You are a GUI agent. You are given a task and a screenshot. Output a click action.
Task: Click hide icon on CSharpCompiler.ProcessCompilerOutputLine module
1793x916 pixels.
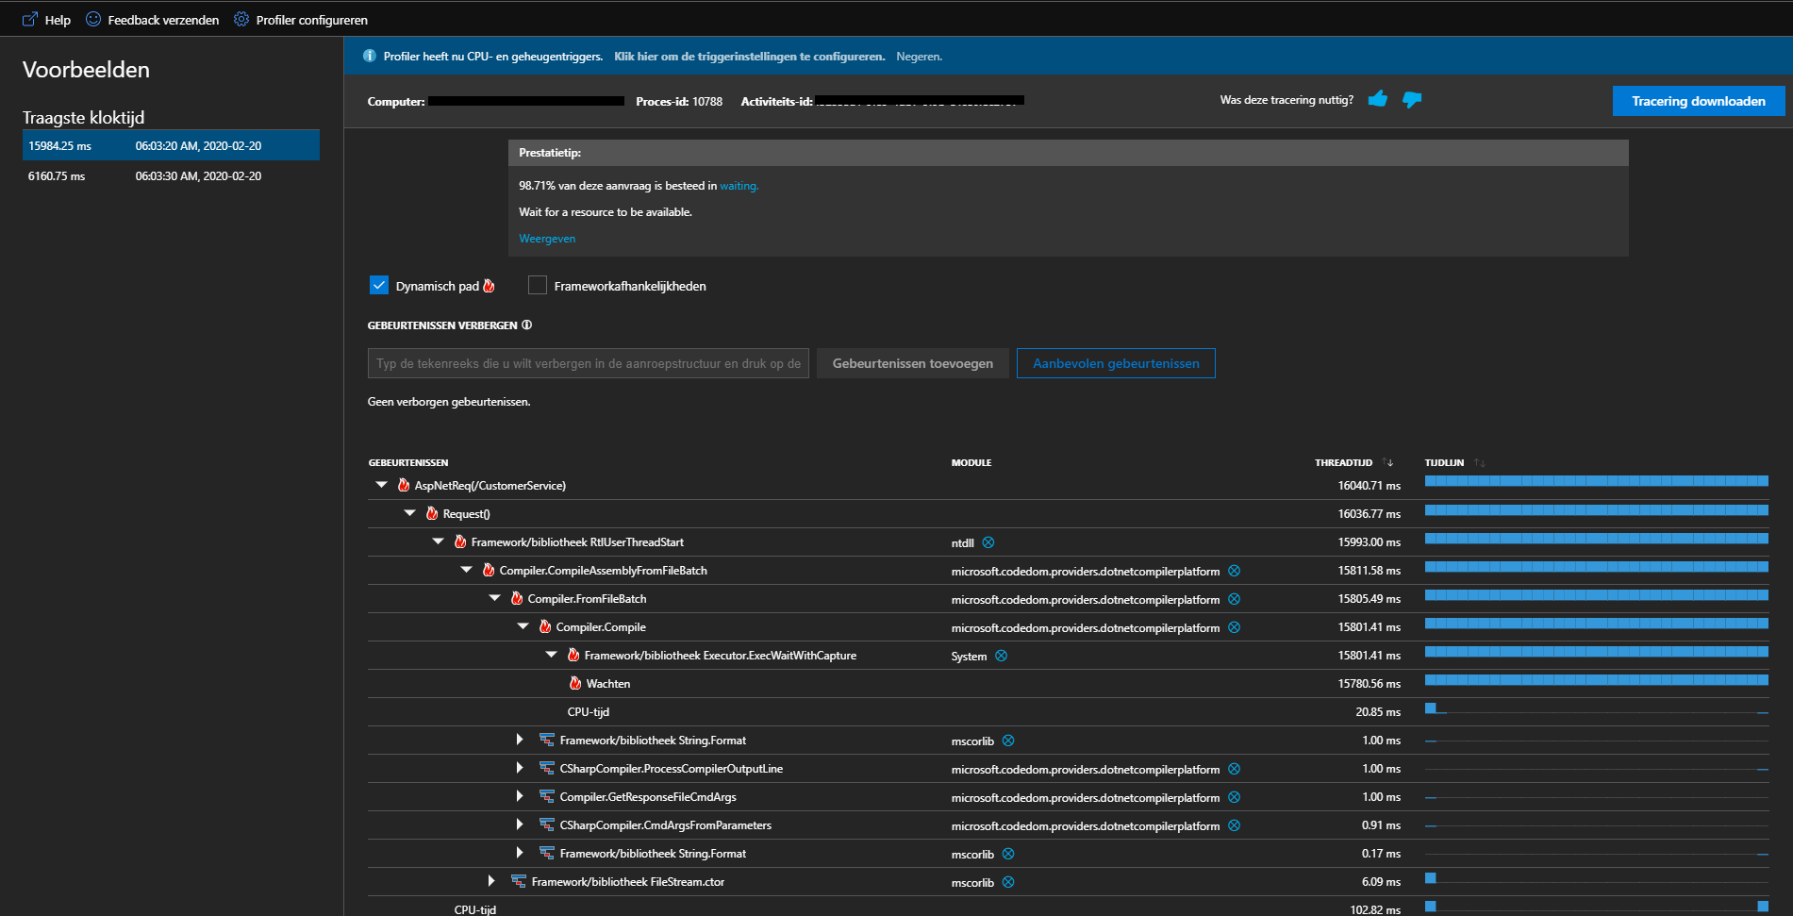pos(1235,769)
